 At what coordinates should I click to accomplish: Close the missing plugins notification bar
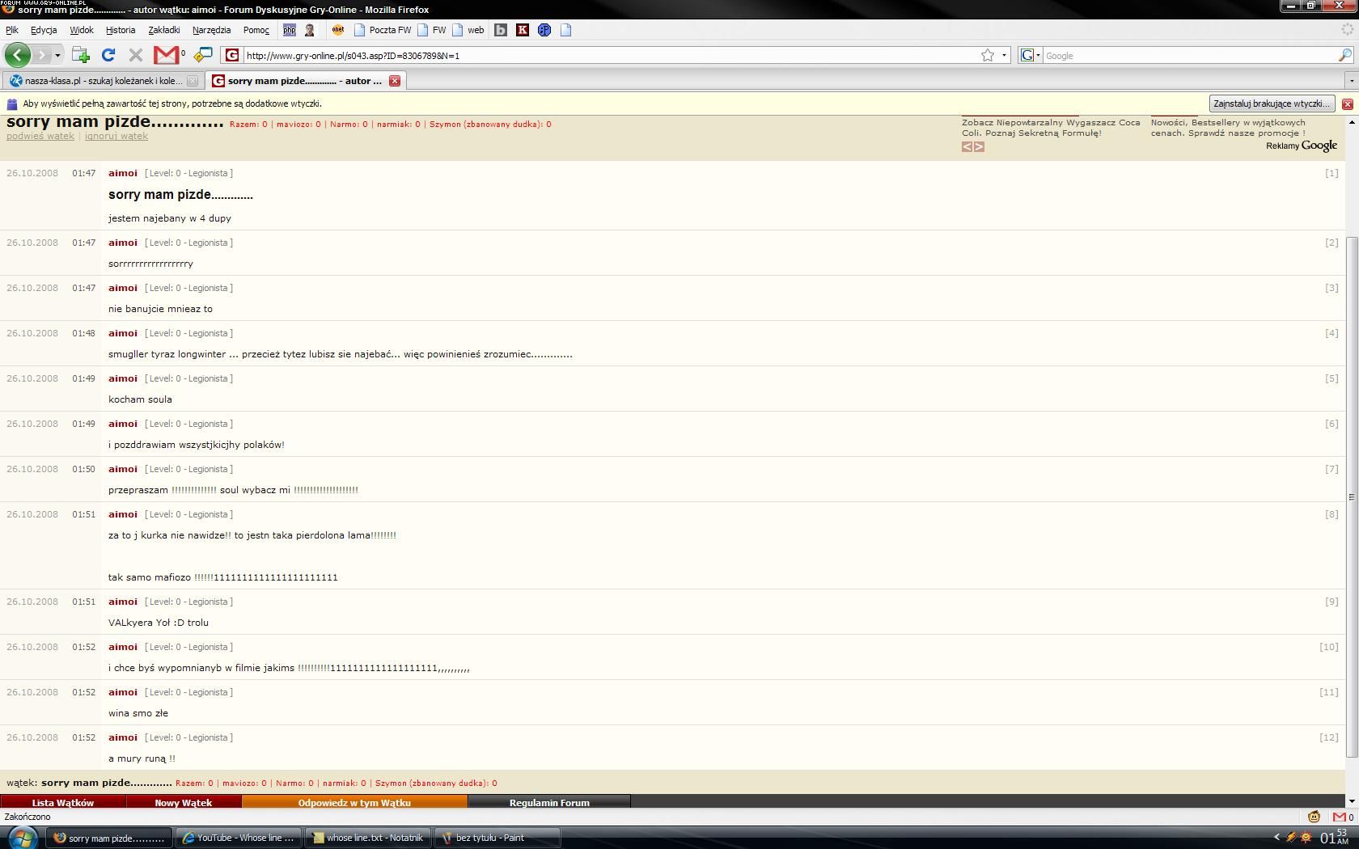pos(1348,103)
